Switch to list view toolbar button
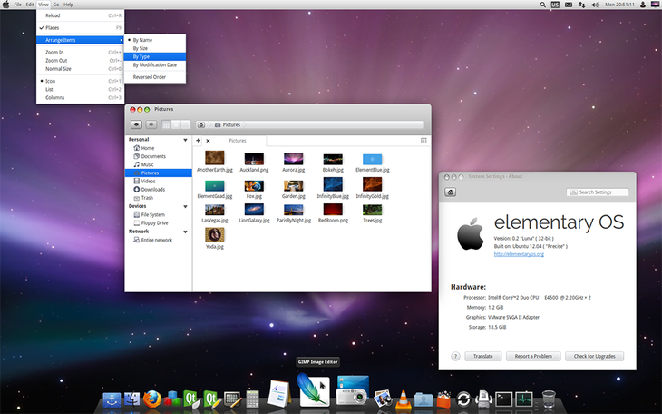This screenshot has height=414, width=662. [176, 124]
